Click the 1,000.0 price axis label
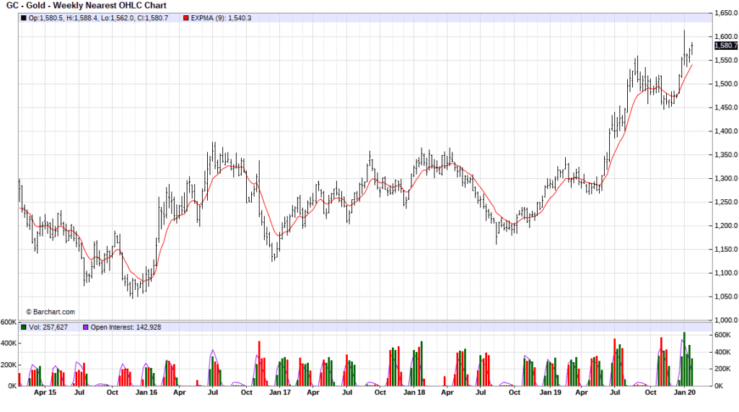The height and width of the screenshot is (412, 739). [725, 320]
